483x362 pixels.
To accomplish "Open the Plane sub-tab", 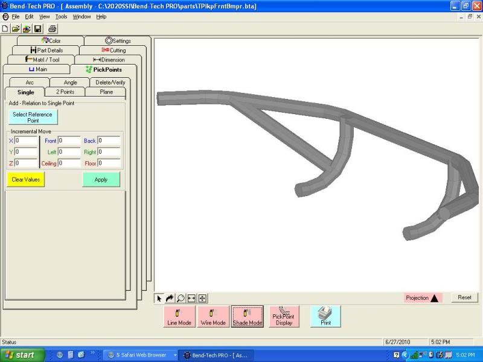I will [x=106, y=92].
